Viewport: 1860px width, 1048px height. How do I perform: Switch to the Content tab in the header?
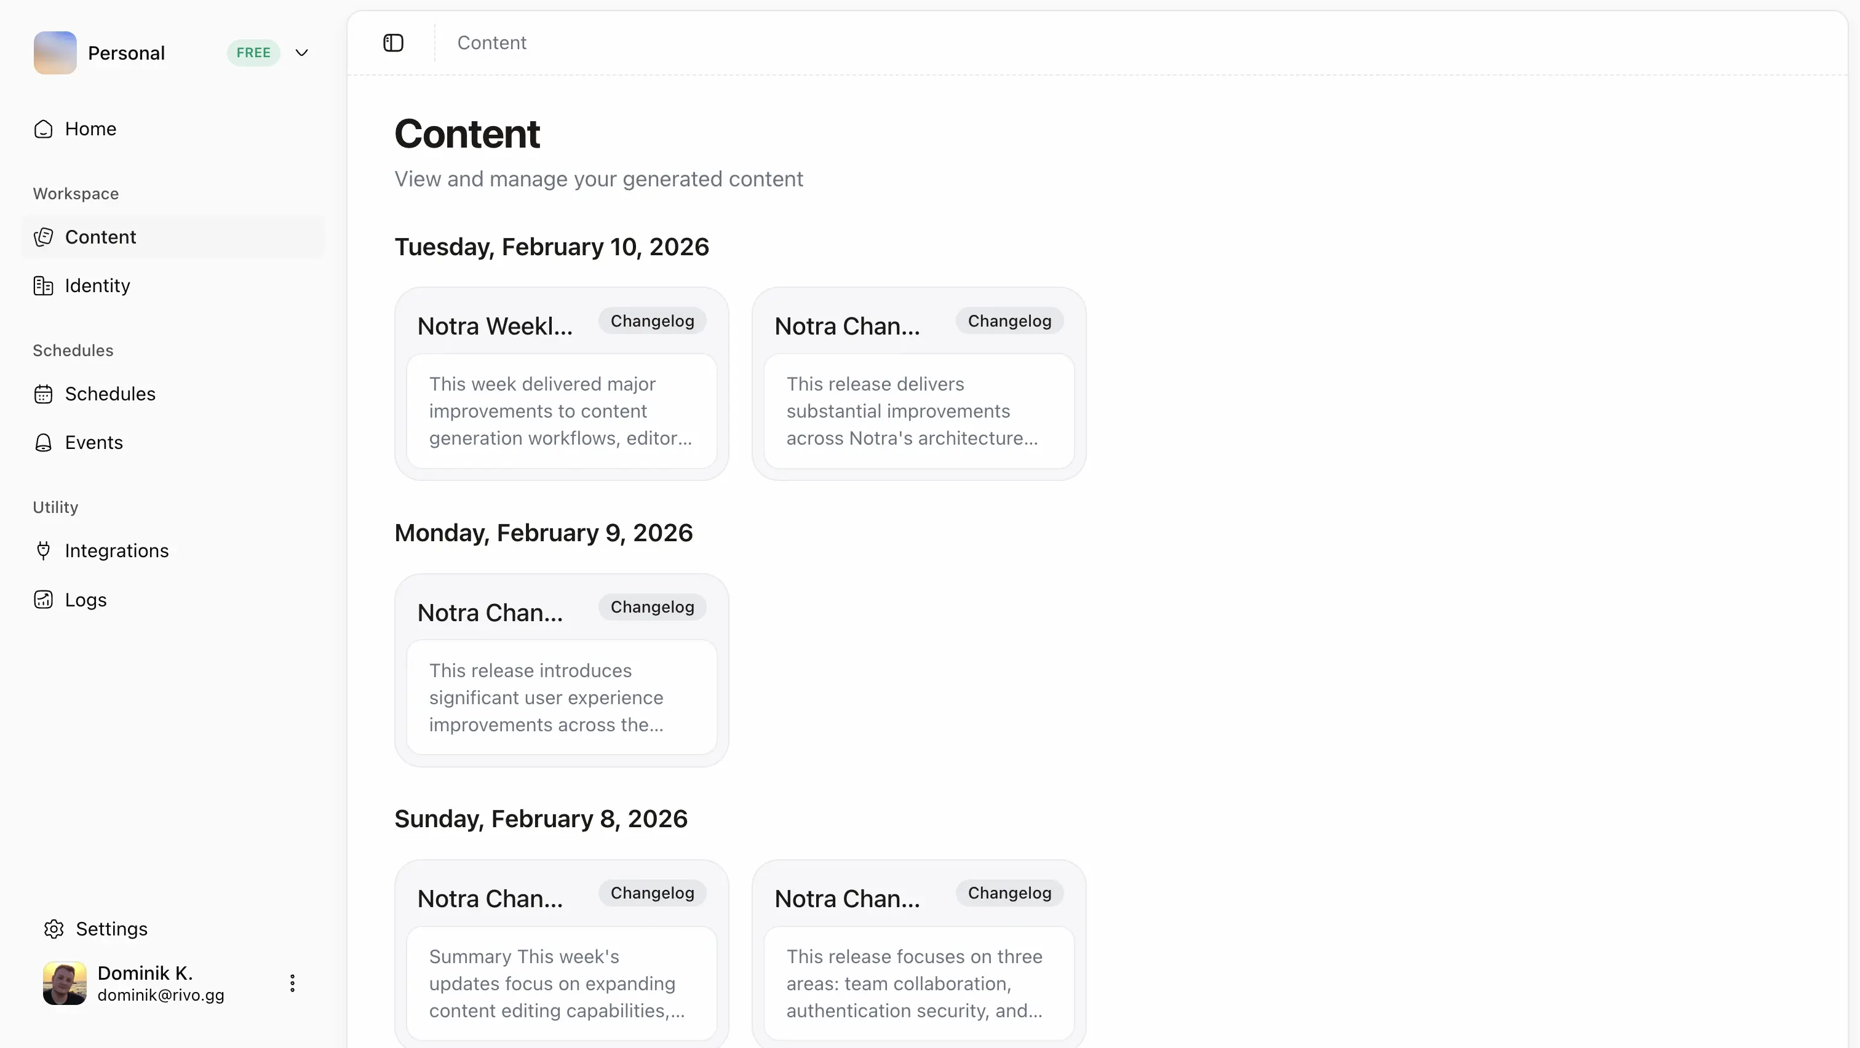point(491,42)
